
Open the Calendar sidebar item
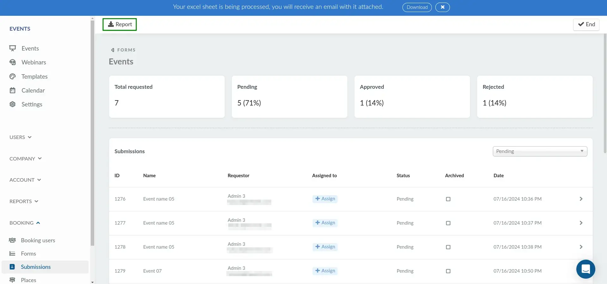[33, 90]
